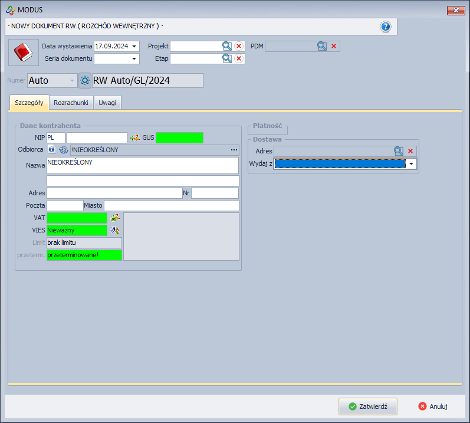Clear the Etap field with red X
470x423 pixels.
point(239,58)
